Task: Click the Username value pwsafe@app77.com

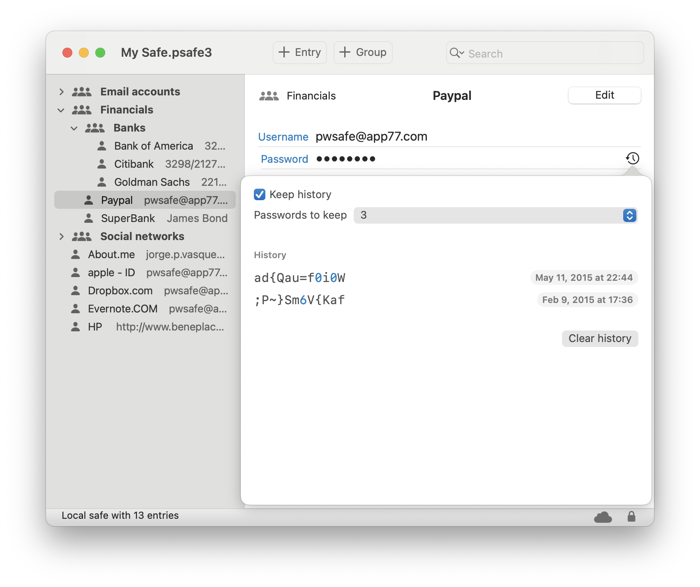Action: click(x=371, y=136)
